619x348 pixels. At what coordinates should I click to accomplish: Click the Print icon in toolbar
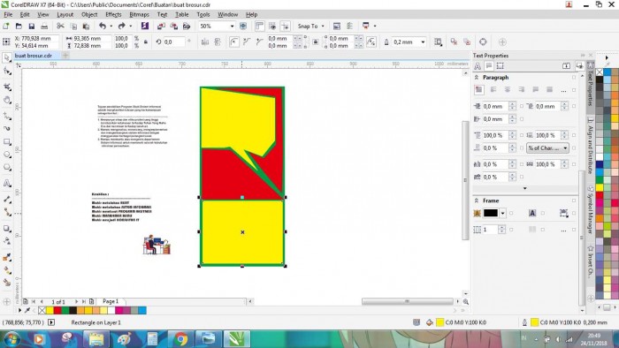[44, 26]
